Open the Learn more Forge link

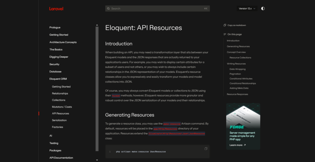tap(237, 145)
